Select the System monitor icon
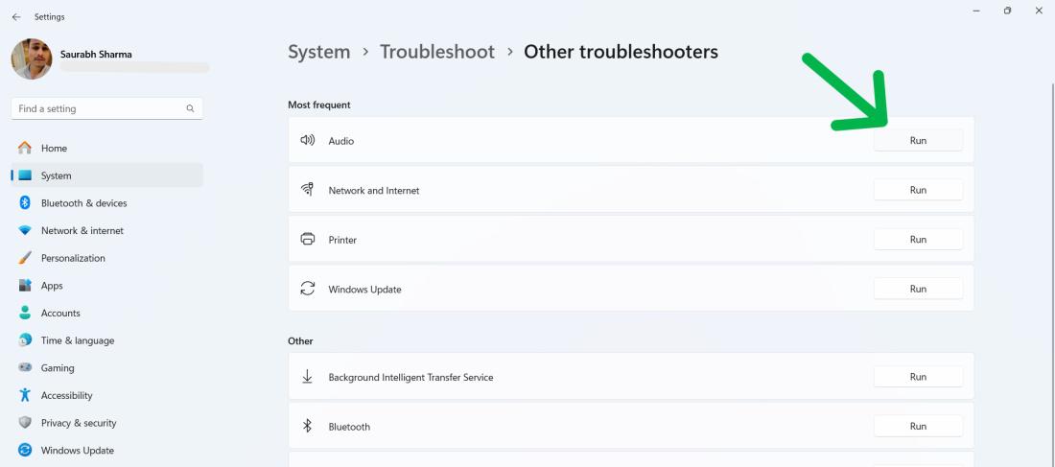This screenshot has width=1055, height=467. (25, 175)
